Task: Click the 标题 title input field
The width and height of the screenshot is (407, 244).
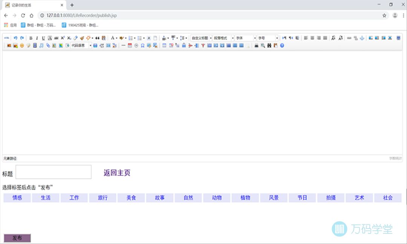Action: (54, 172)
